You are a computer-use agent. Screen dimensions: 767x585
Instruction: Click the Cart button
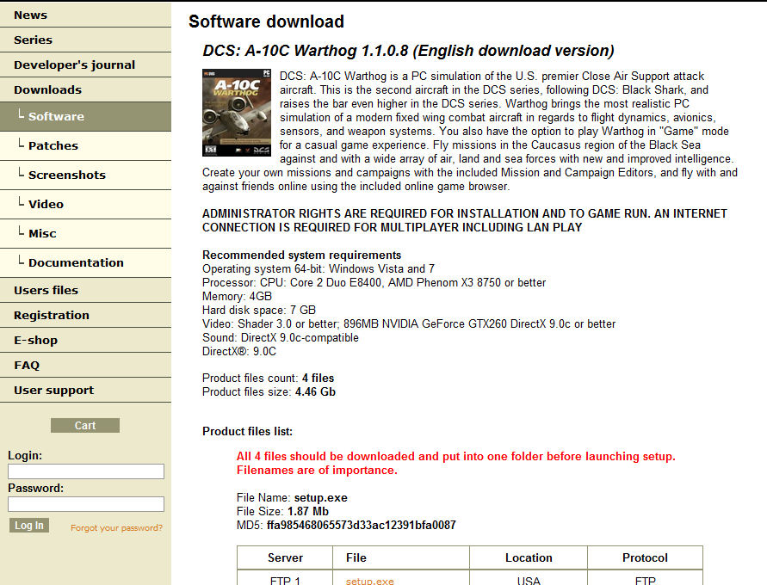coord(85,425)
